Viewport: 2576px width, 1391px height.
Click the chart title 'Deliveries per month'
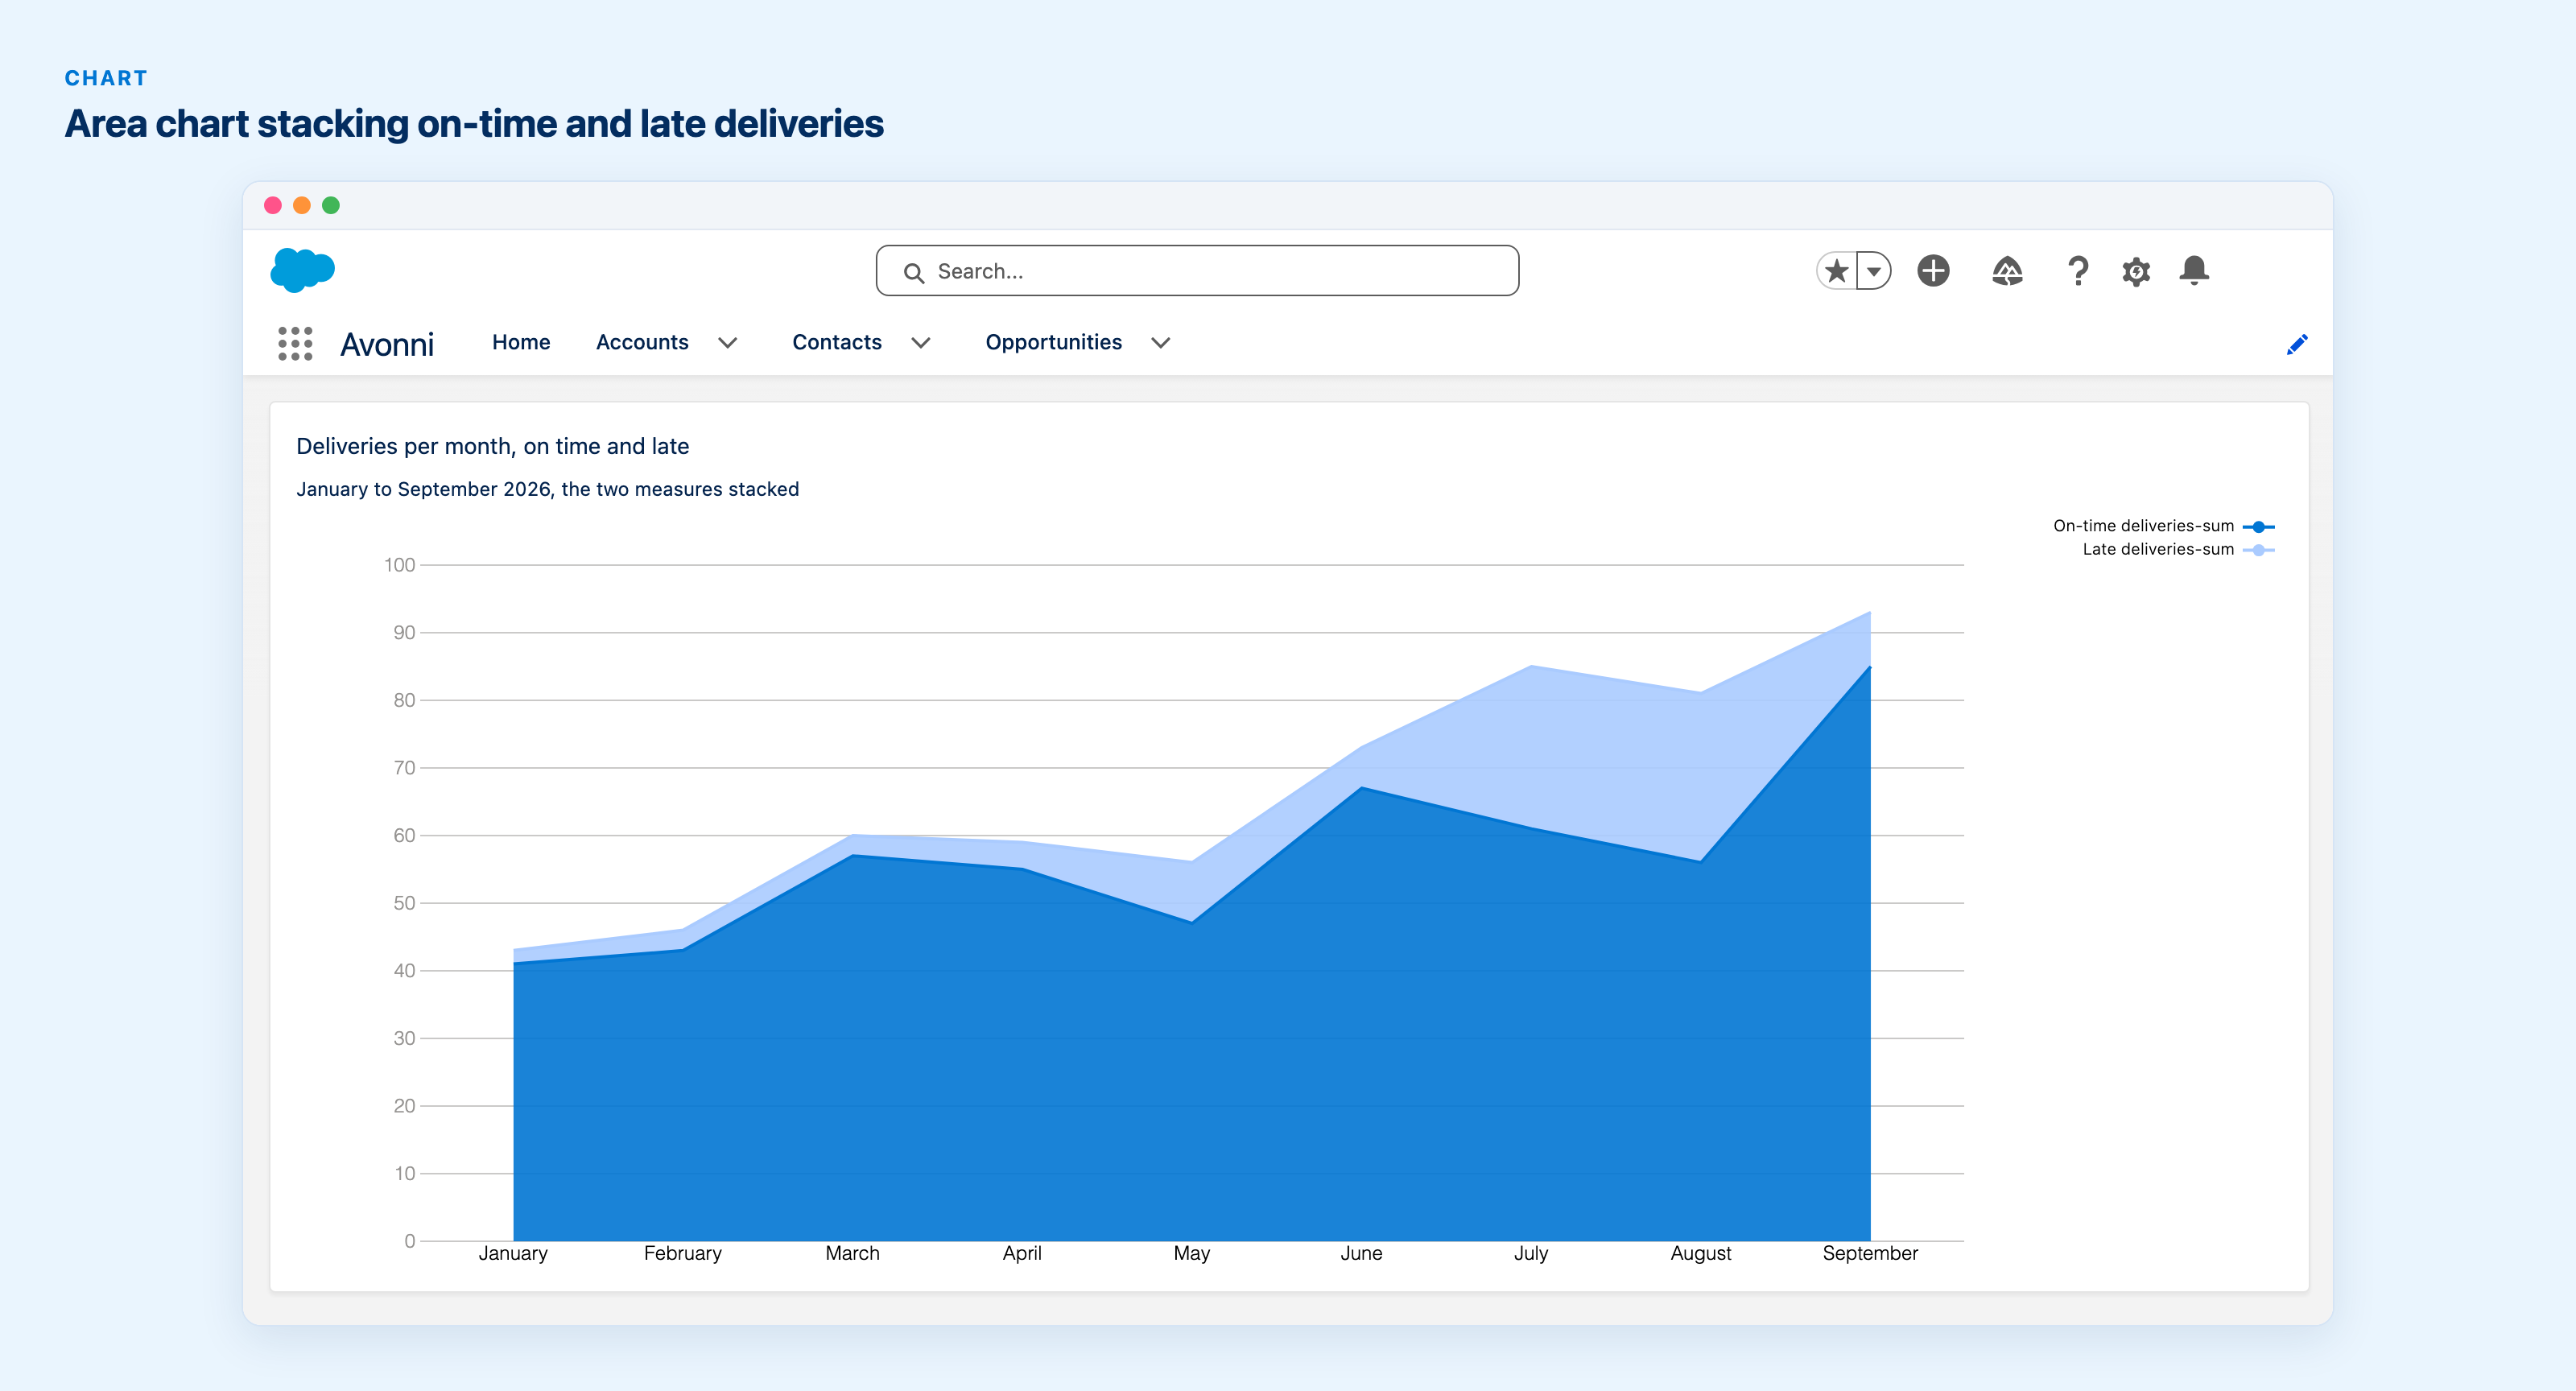point(492,446)
